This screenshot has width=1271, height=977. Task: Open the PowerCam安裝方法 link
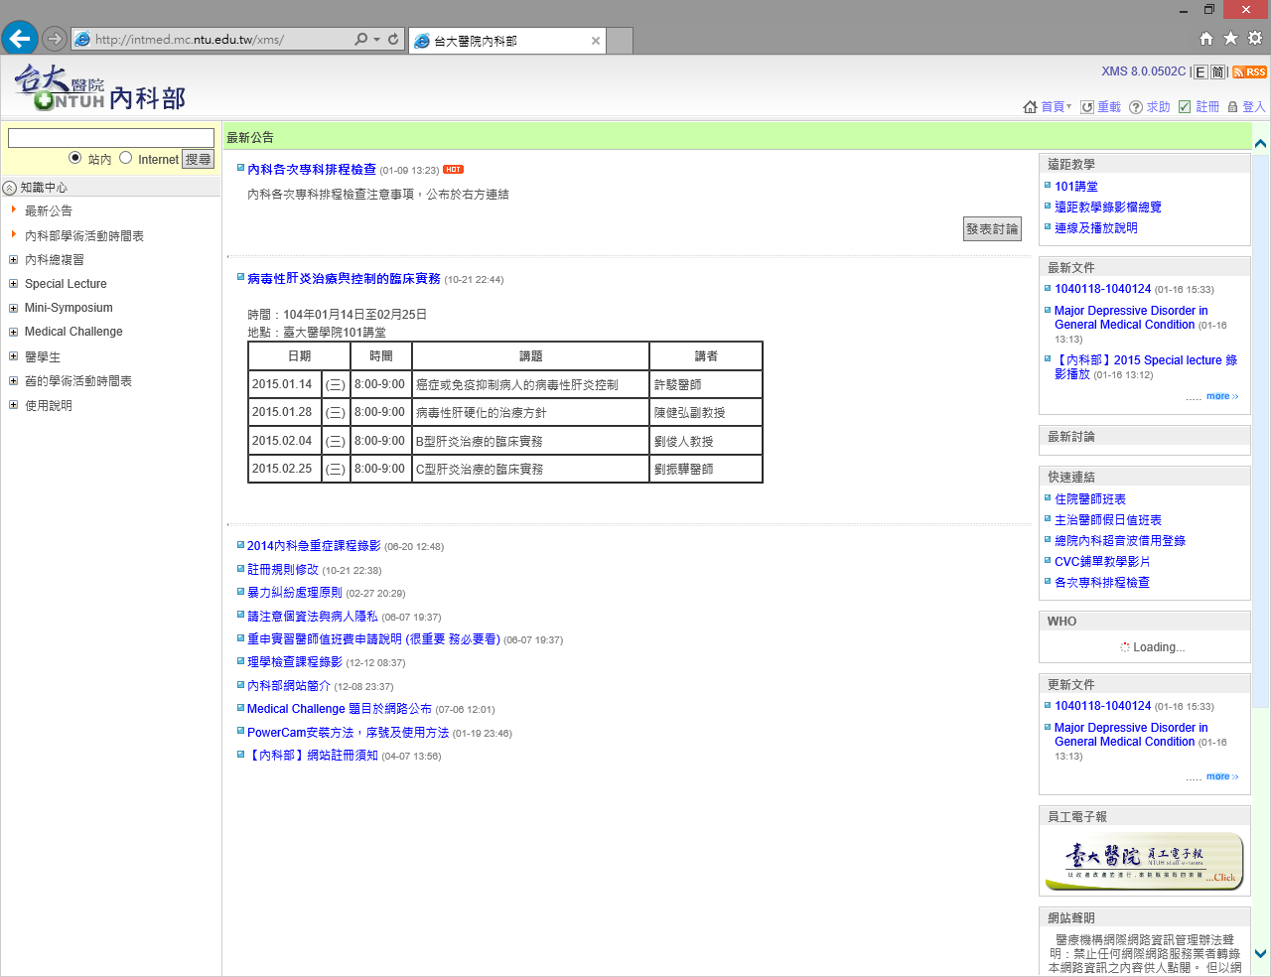348,733
